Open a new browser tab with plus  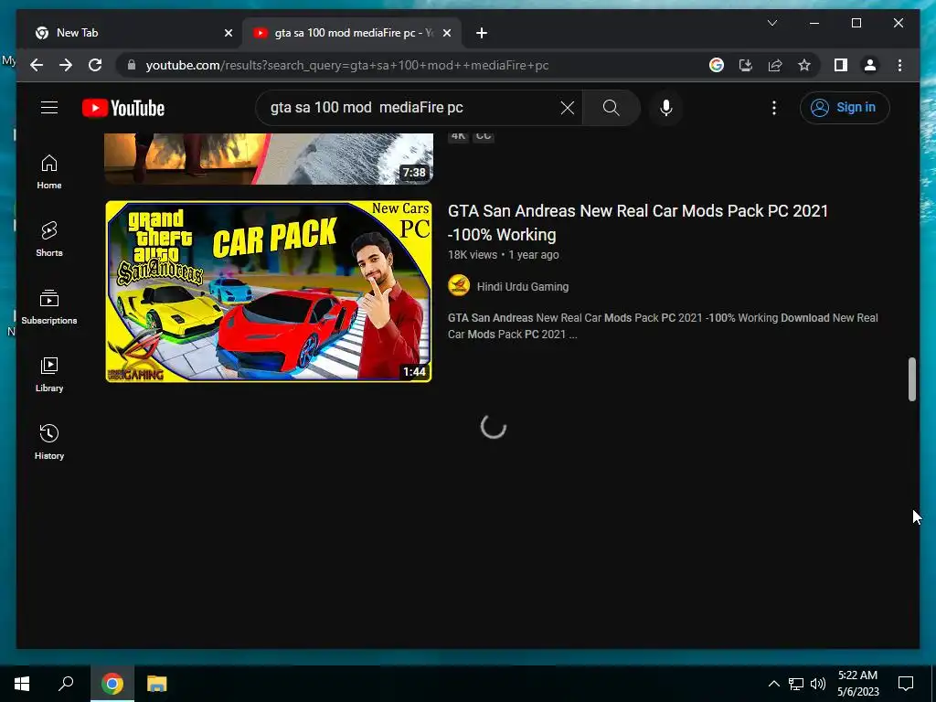(482, 33)
